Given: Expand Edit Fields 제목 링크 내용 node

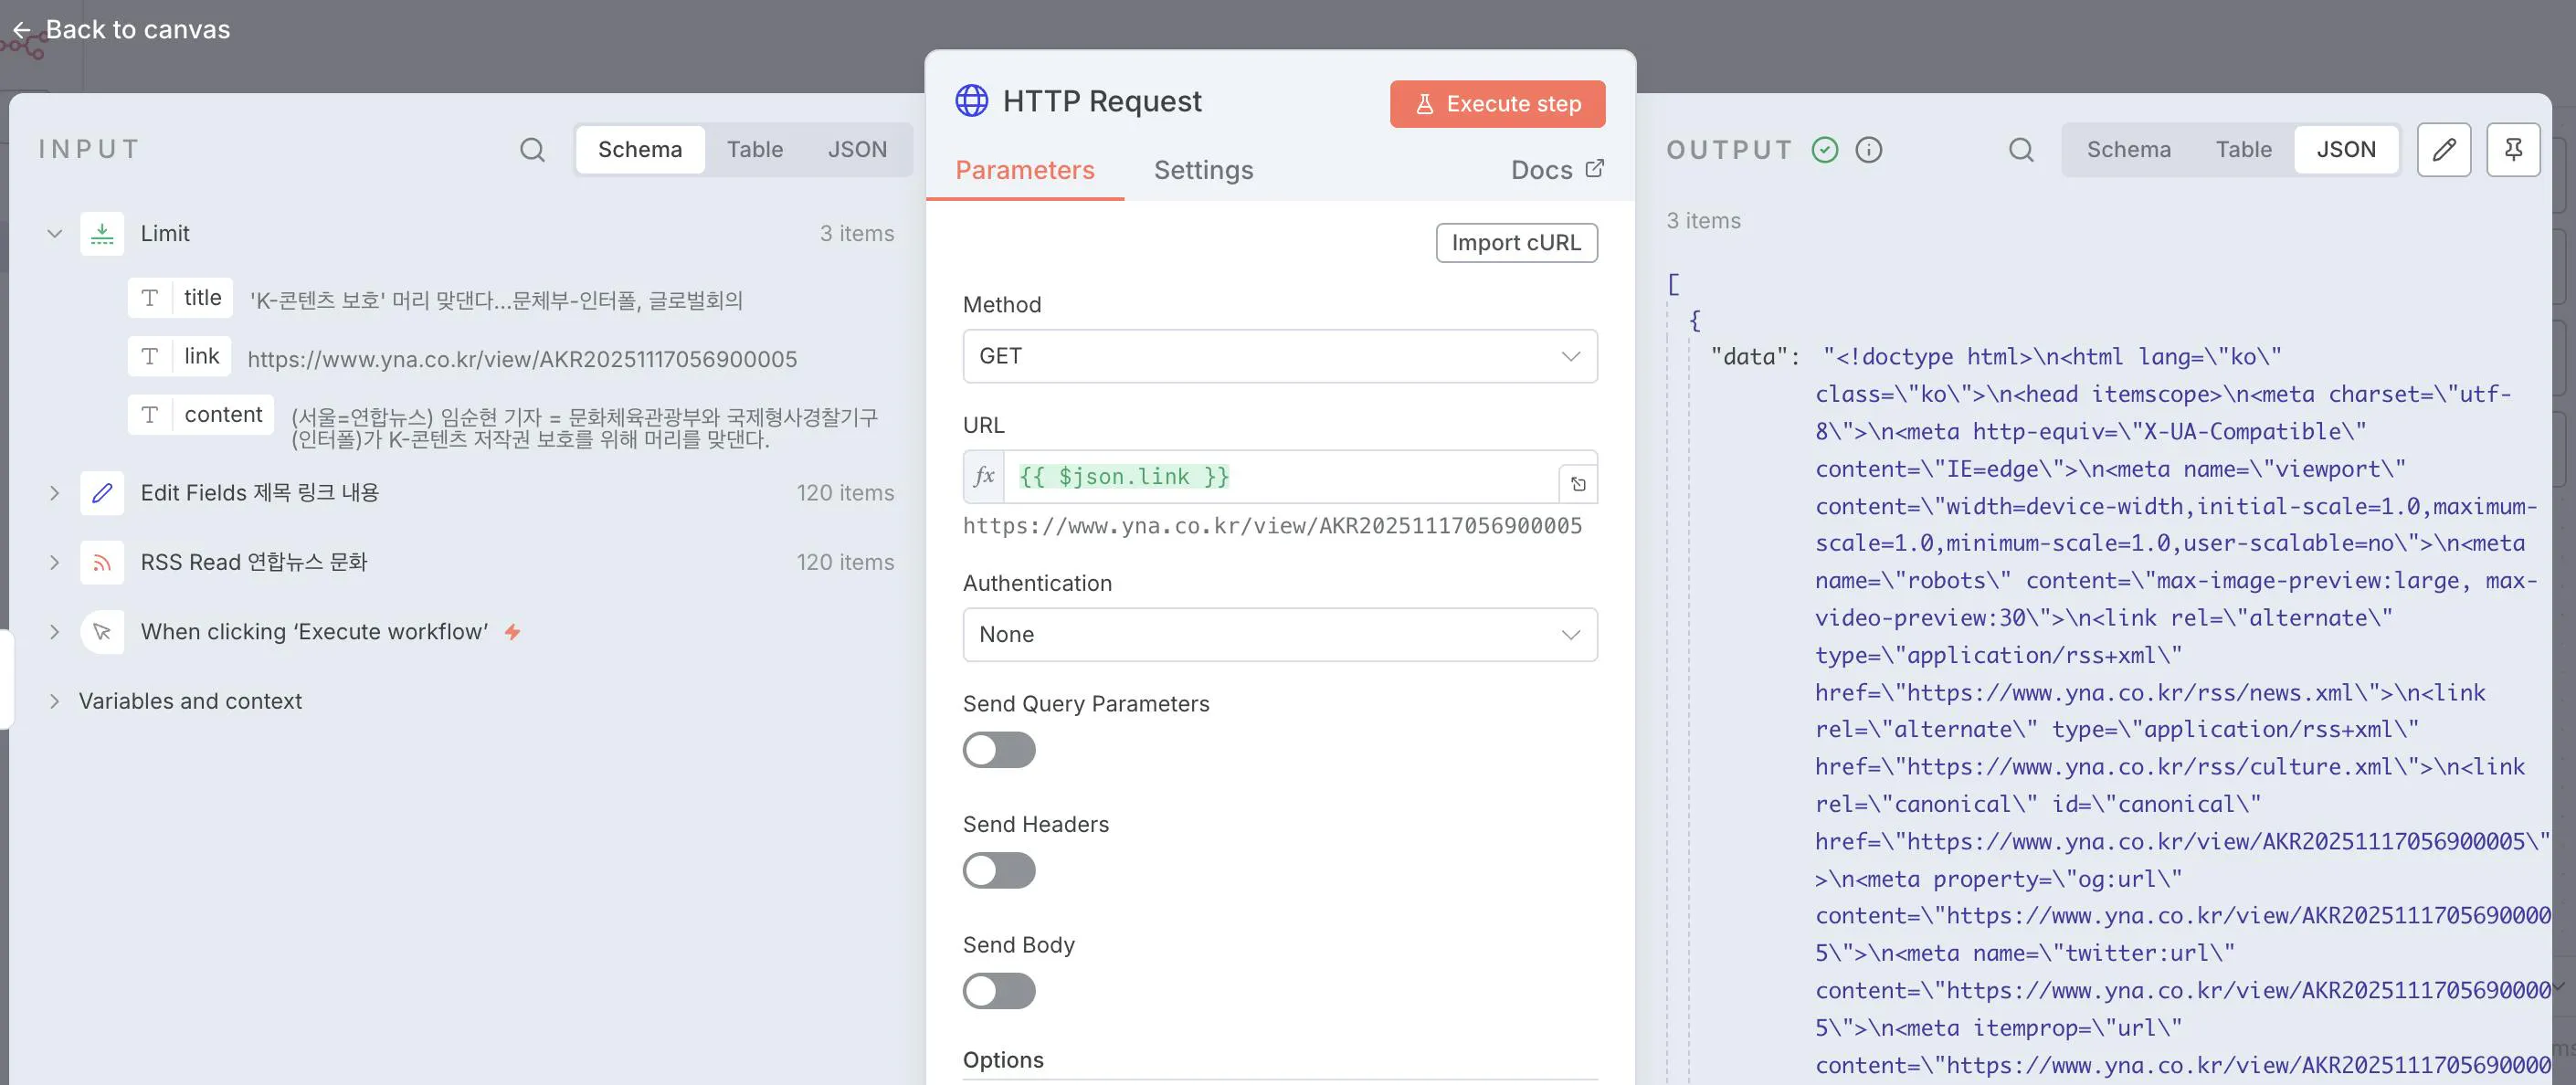Looking at the screenshot, I should (x=54, y=493).
